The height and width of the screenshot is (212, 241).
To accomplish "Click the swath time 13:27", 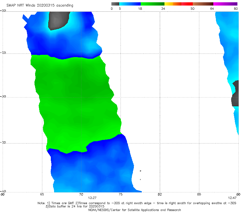I will [92, 198].
